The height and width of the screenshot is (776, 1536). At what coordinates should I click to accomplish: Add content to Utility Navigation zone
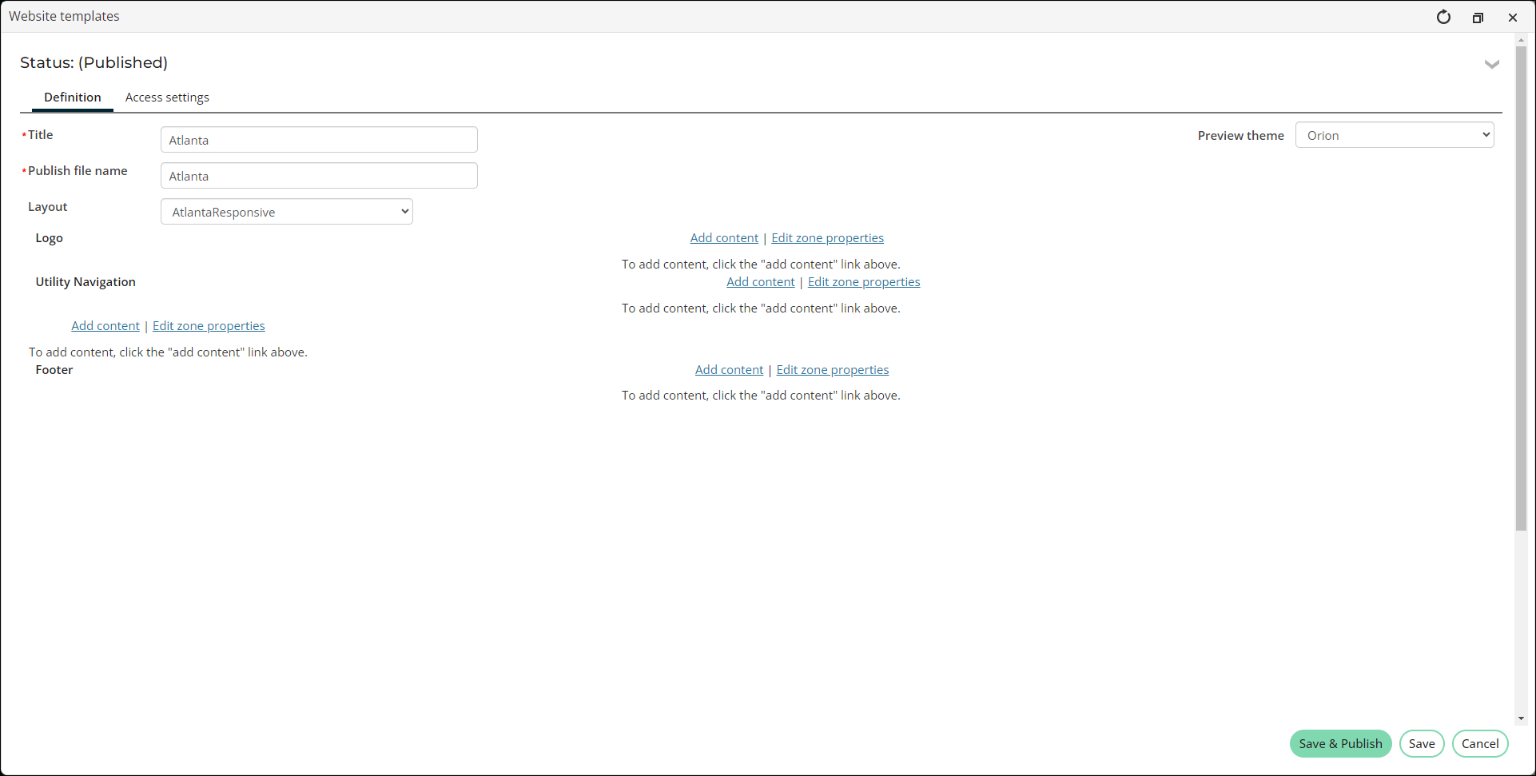point(761,282)
